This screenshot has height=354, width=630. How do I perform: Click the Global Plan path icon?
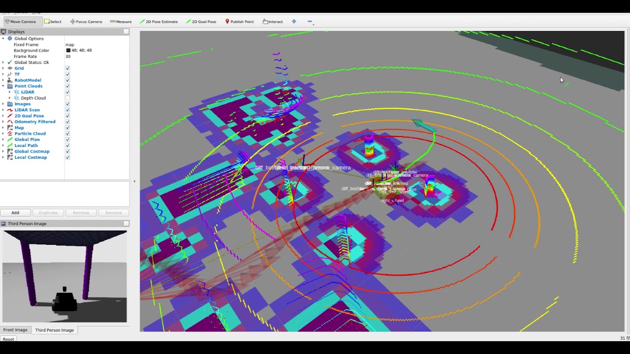[10, 140]
